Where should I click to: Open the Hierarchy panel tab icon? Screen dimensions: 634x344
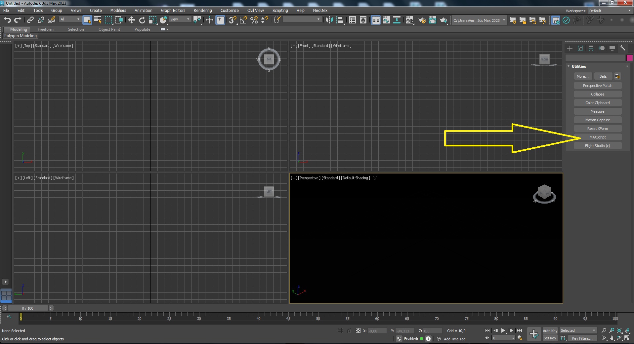591,48
